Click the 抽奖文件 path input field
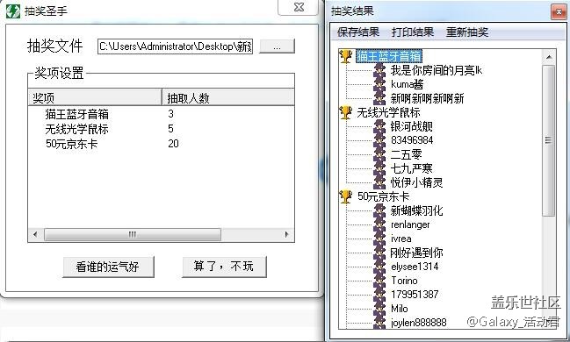Screen dimensions: 570x342 (176, 46)
